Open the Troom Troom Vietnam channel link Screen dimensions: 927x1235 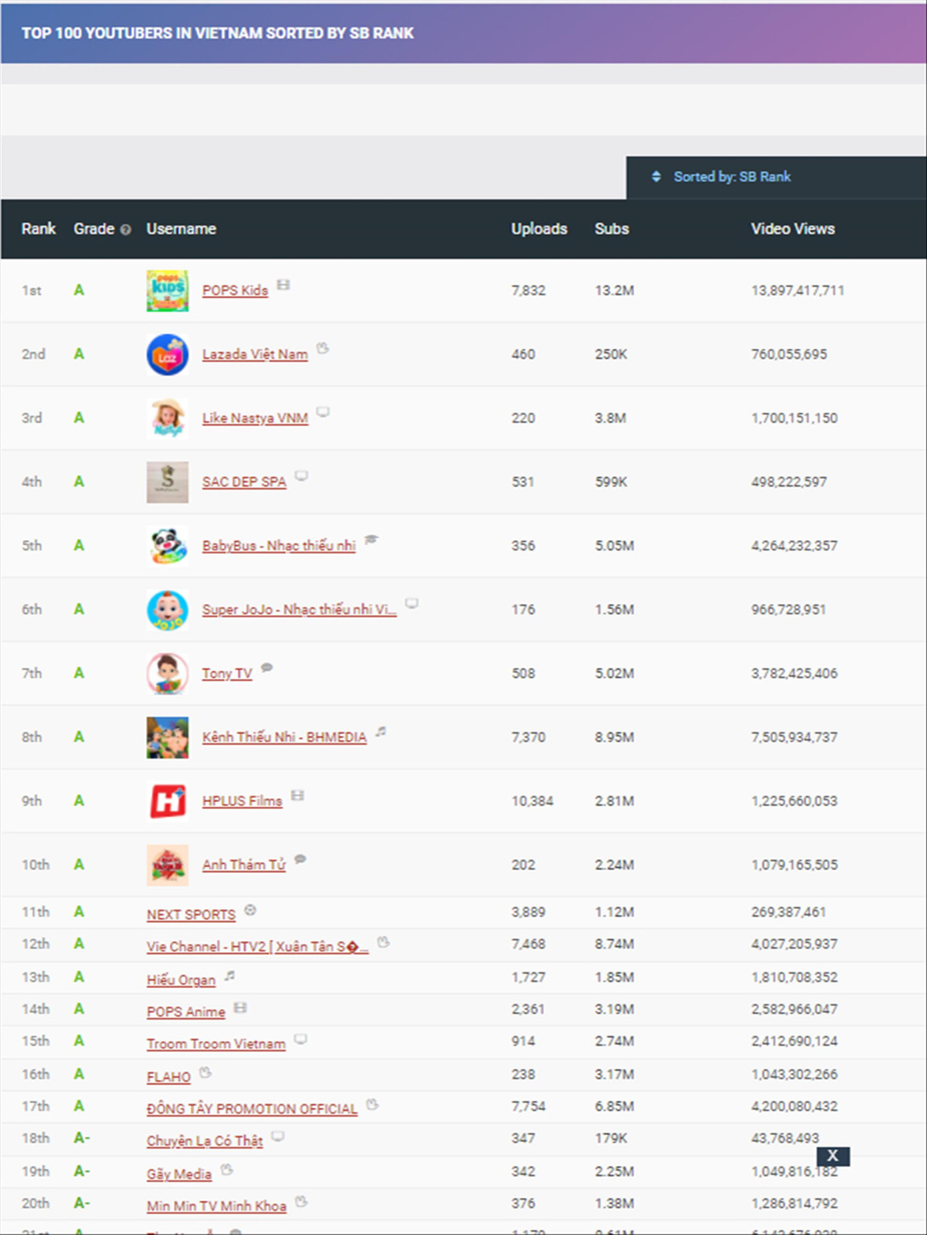pos(216,1044)
